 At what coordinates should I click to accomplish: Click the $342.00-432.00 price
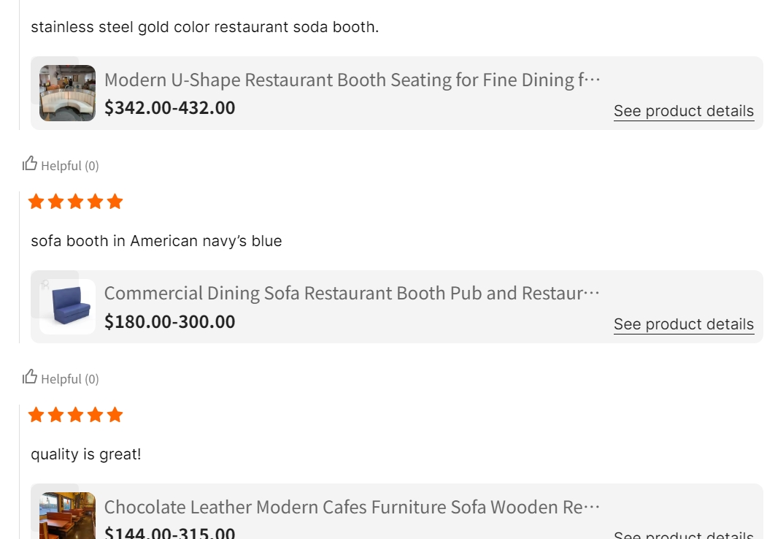point(169,108)
